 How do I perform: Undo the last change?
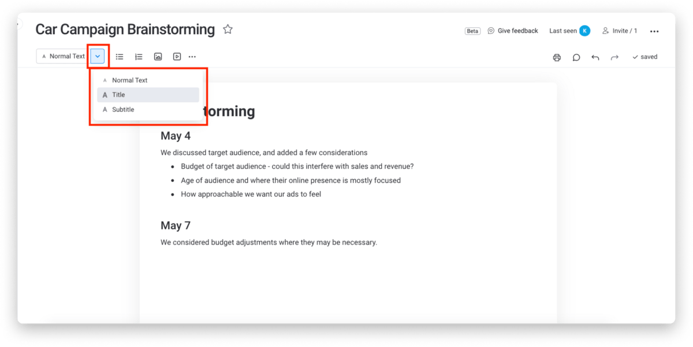pyautogui.click(x=595, y=57)
